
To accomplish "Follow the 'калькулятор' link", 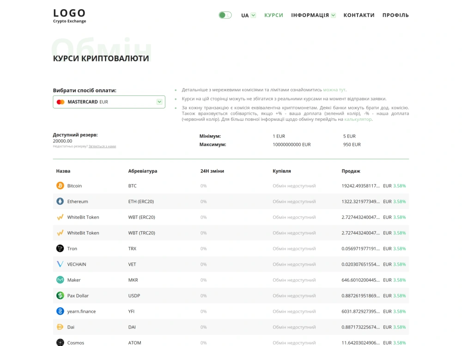I will click(358, 119).
